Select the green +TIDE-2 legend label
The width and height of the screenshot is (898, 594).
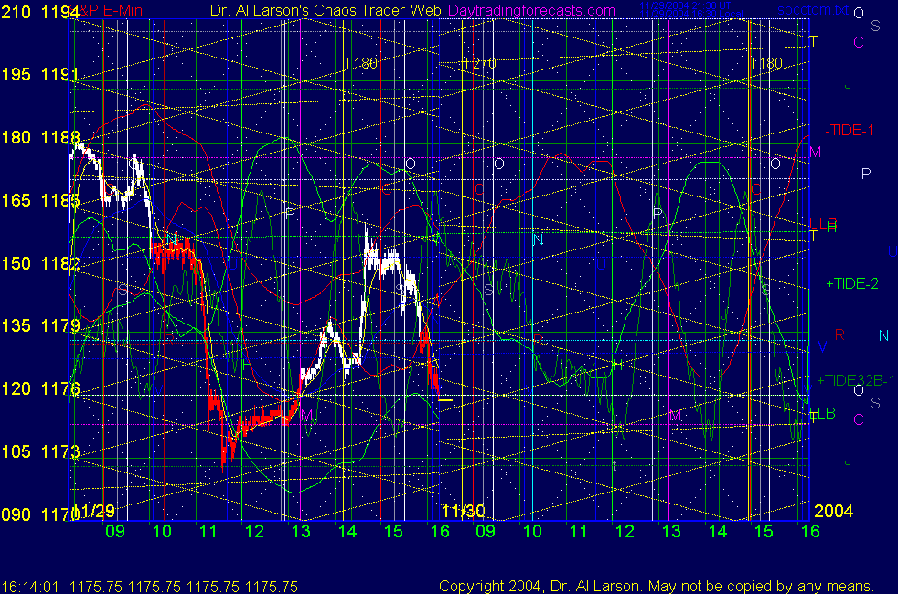(x=852, y=283)
